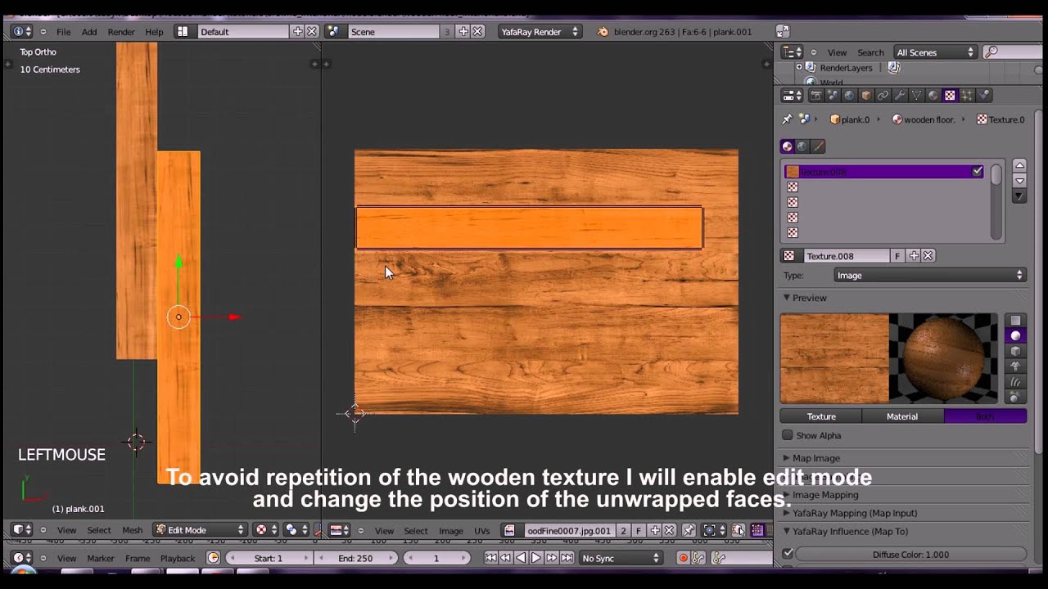Screen dimensions: 1048x589
Task: Expand RenderLayers in the outliner
Action: (799, 68)
